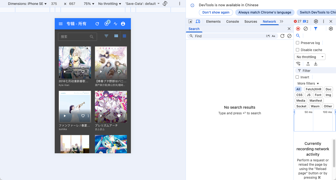Open the DevTools settings gear
This screenshot has width=336, height=180.
coord(316,21)
